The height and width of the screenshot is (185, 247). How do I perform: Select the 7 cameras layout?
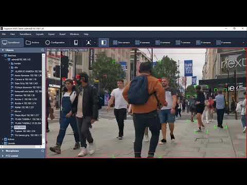click(183, 43)
